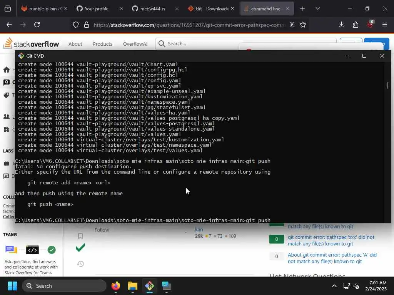Screen dimensions: 394x295
Task: Open the OverflowAI link
Action: [135, 44]
